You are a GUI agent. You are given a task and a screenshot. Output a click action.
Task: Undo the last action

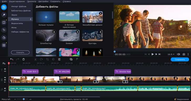pyautogui.click(x=12, y=59)
